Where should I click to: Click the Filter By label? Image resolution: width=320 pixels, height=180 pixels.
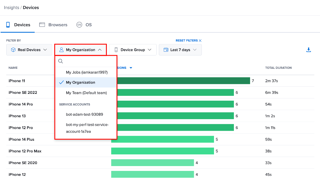pyautogui.click(x=13, y=40)
